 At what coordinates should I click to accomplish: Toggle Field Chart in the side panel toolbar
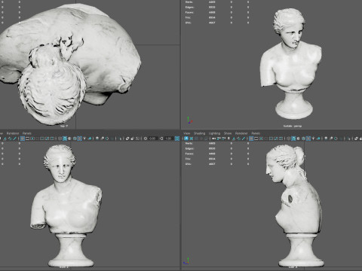[271, 139]
